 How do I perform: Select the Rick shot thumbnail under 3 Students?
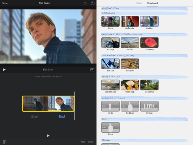coord(110,21)
